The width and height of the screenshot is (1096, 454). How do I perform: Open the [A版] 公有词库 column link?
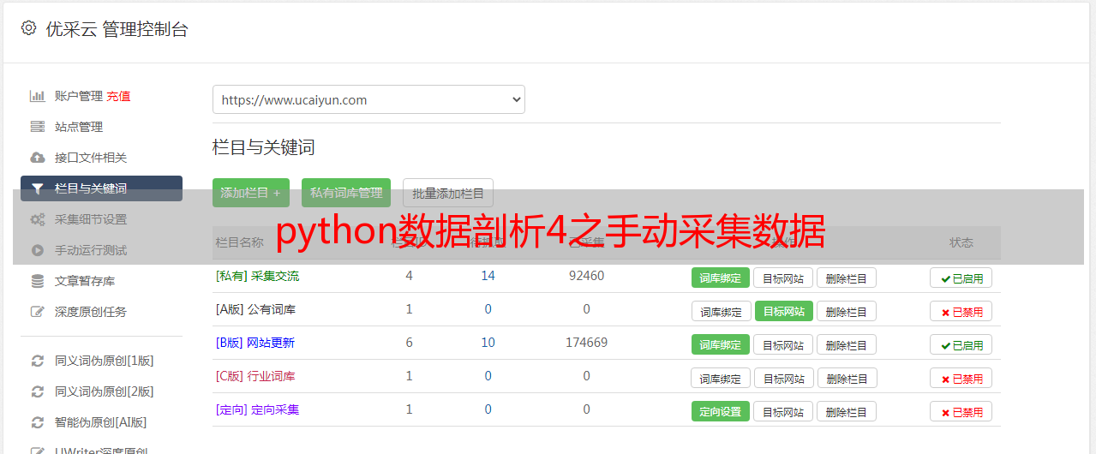(x=255, y=309)
